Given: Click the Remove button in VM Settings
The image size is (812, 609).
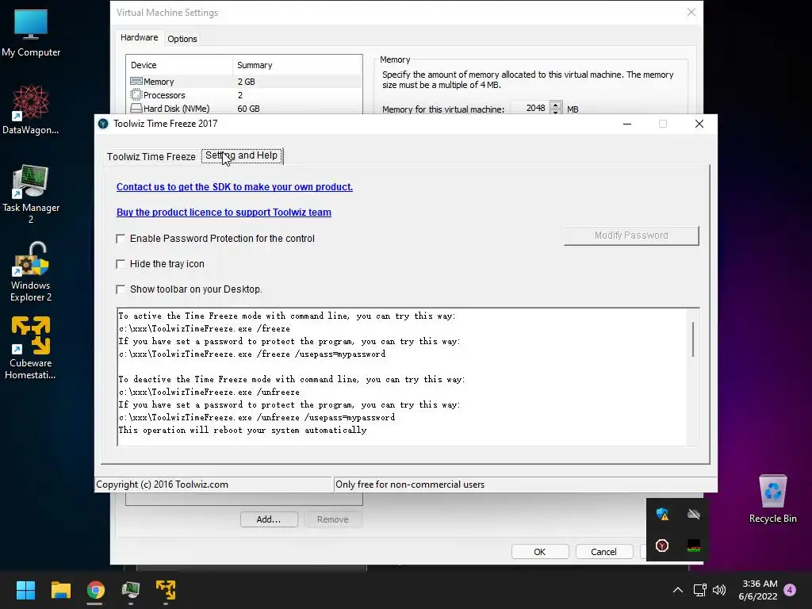Looking at the screenshot, I should pyautogui.click(x=333, y=519).
